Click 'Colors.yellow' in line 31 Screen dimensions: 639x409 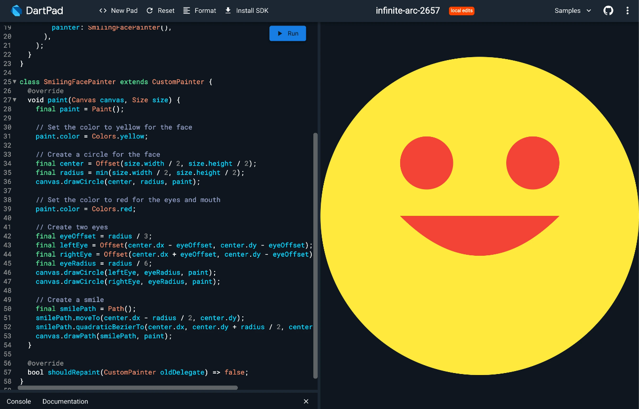[x=118, y=136]
